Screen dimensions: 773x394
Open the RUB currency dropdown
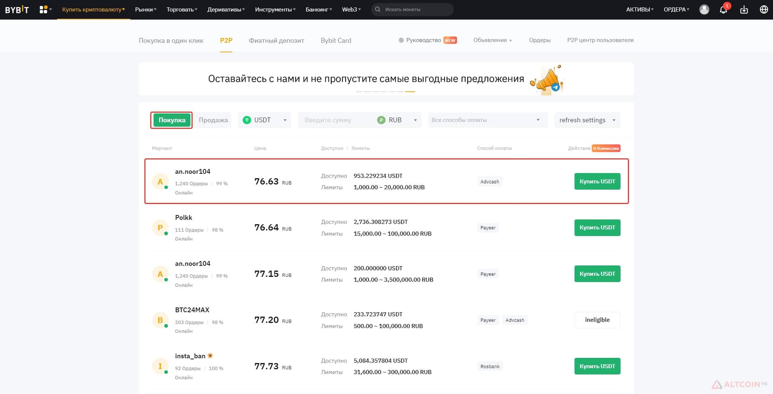click(x=398, y=120)
